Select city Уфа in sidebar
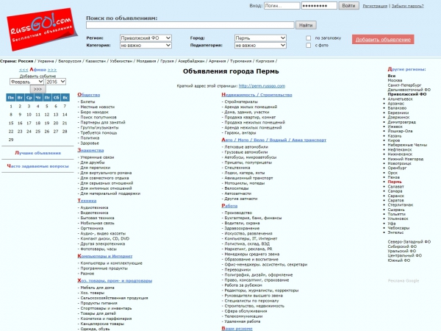Image resolution: width=441 pixels, height=331 pixels. coord(392,223)
